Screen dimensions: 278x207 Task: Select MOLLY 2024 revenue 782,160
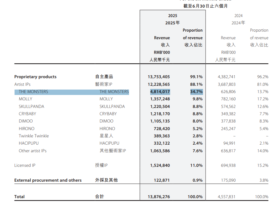(227, 99)
